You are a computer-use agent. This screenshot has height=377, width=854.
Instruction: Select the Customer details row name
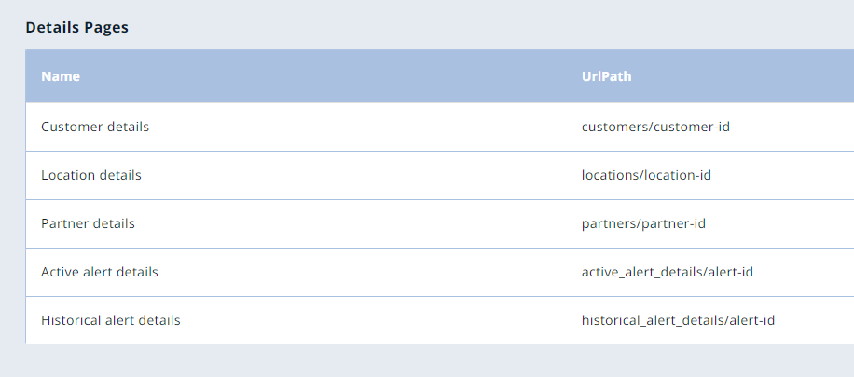[95, 127]
